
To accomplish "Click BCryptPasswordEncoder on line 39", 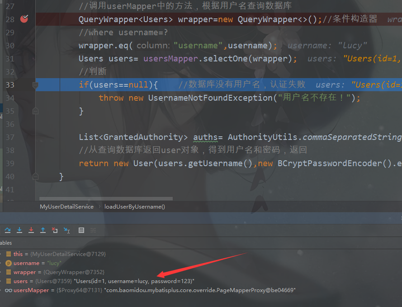I will (x=330, y=163).
